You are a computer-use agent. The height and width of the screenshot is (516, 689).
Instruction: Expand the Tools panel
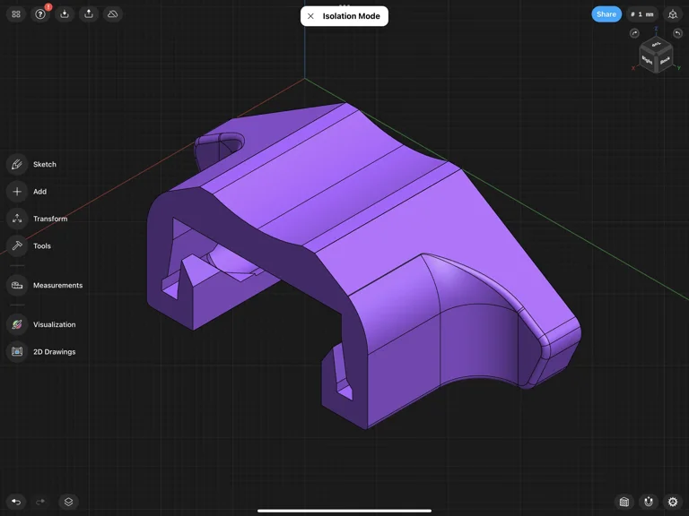[17, 245]
